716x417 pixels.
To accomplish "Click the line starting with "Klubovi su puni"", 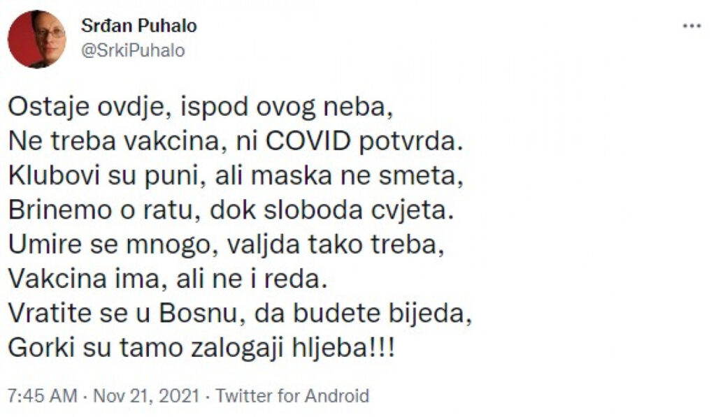I will [x=237, y=174].
